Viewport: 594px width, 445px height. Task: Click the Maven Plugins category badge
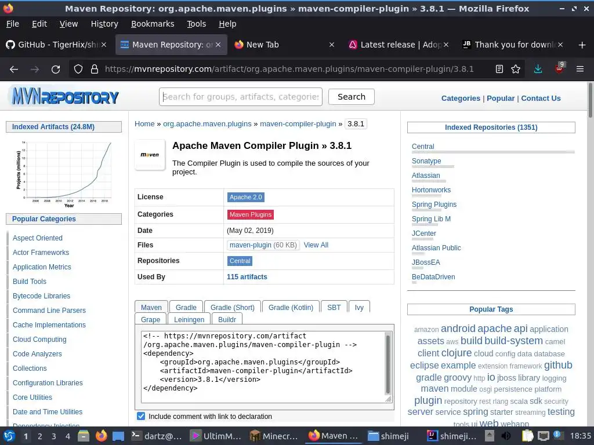click(251, 214)
